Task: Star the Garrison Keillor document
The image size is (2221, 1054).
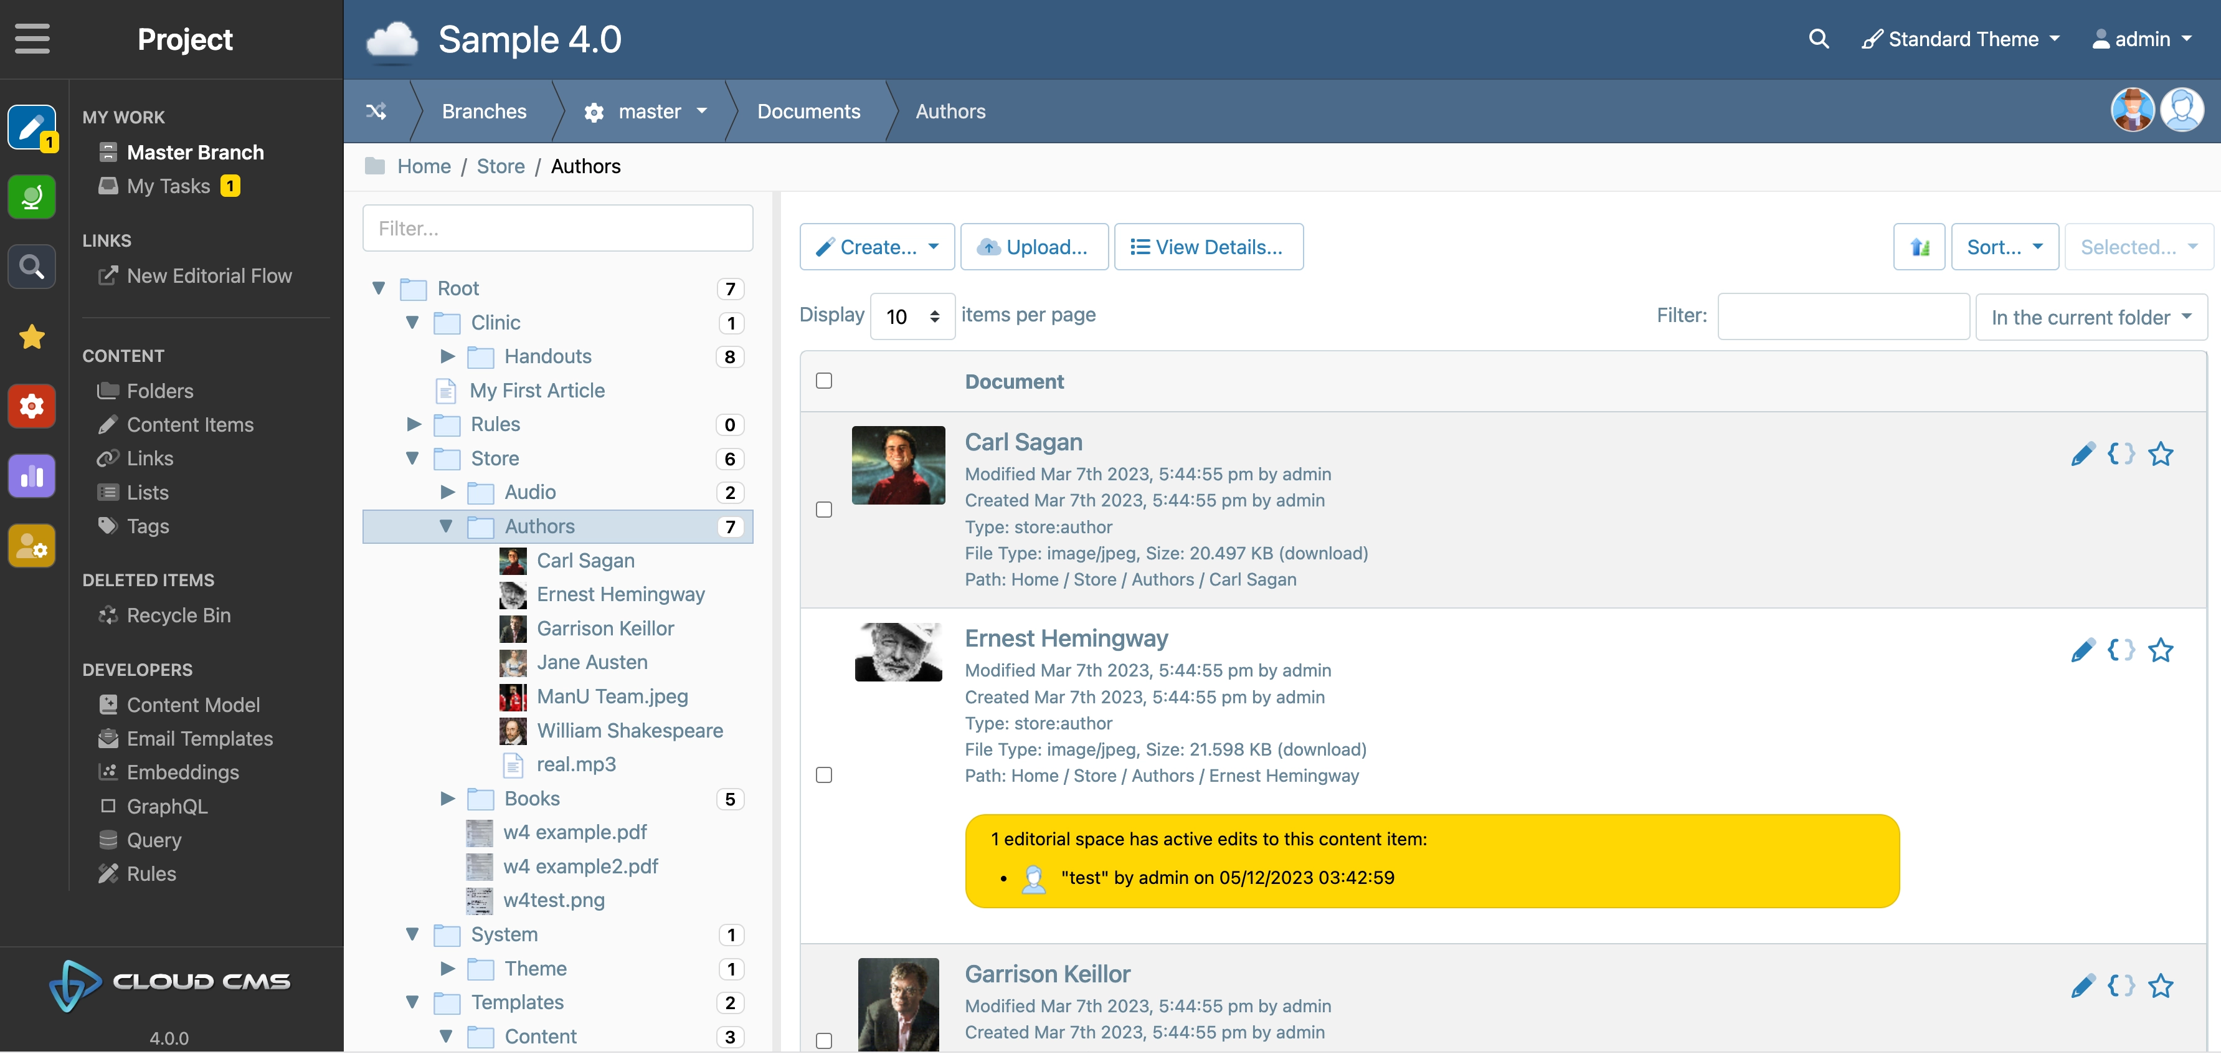Action: 2160,985
